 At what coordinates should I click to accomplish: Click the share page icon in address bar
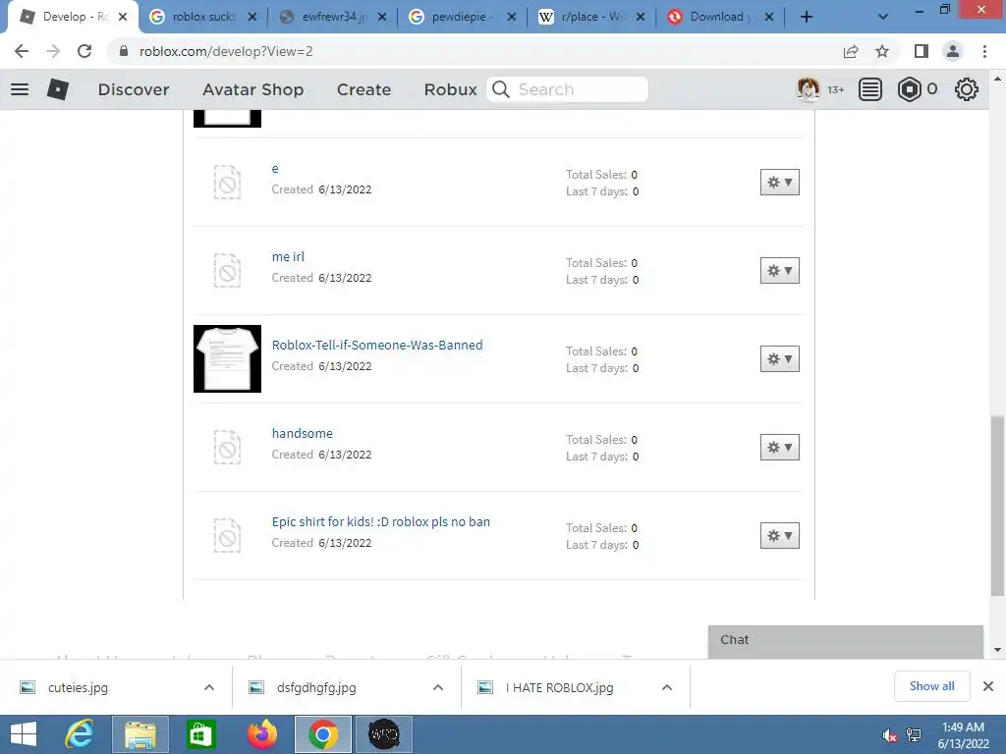coord(851,51)
